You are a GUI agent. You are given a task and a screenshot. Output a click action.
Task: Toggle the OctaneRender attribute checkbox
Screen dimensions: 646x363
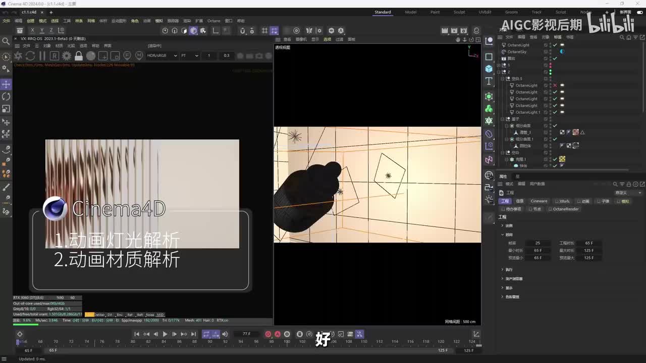click(x=550, y=209)
